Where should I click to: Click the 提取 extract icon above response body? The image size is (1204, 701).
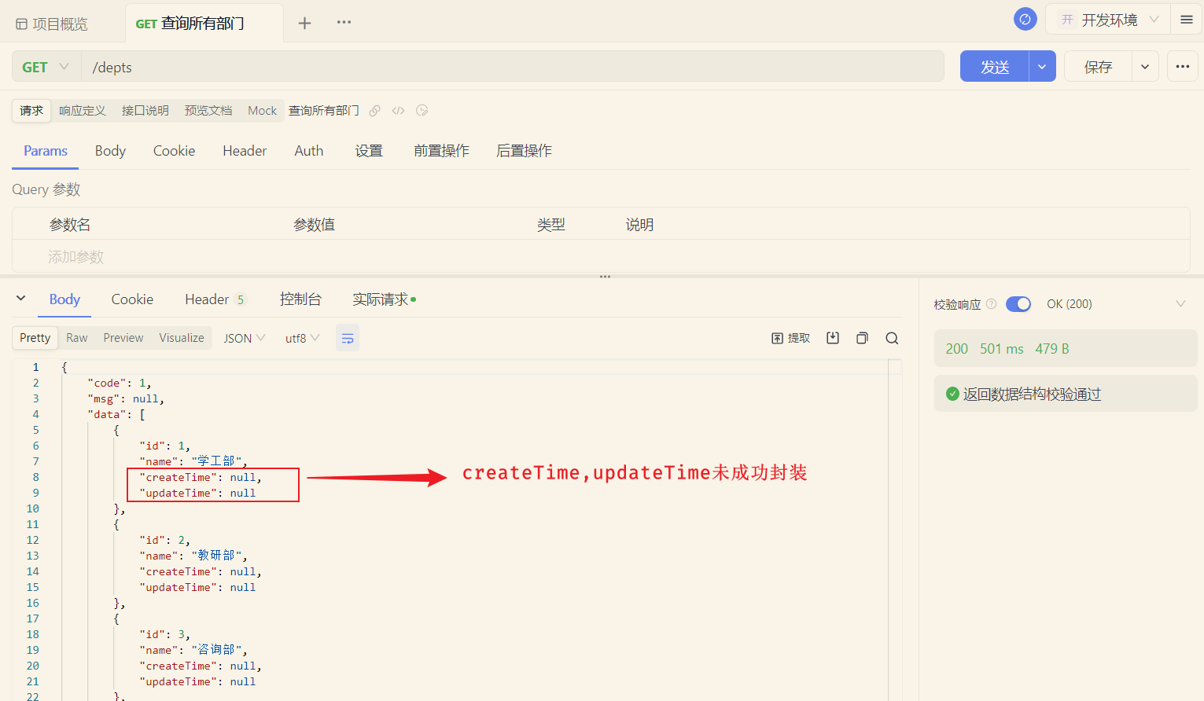(790, 337)
